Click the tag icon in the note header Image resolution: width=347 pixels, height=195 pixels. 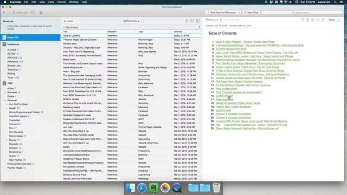(221, 20)
